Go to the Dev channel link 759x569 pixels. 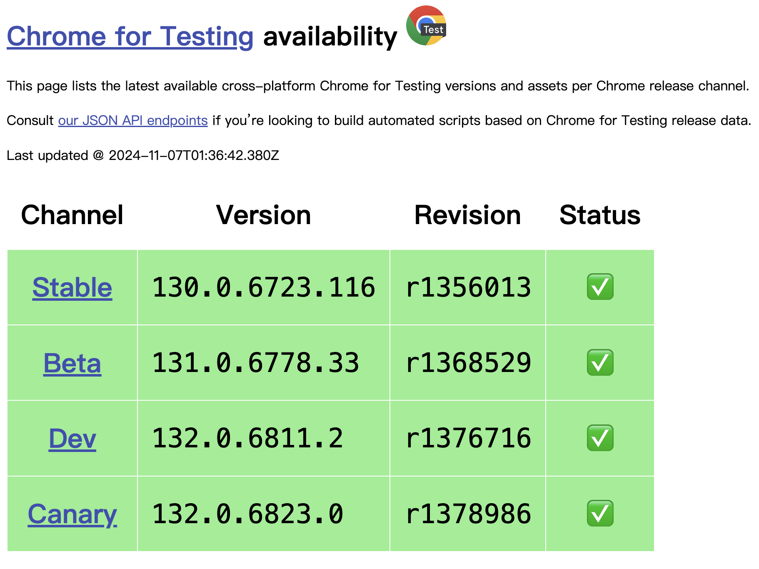click(72, 439)
